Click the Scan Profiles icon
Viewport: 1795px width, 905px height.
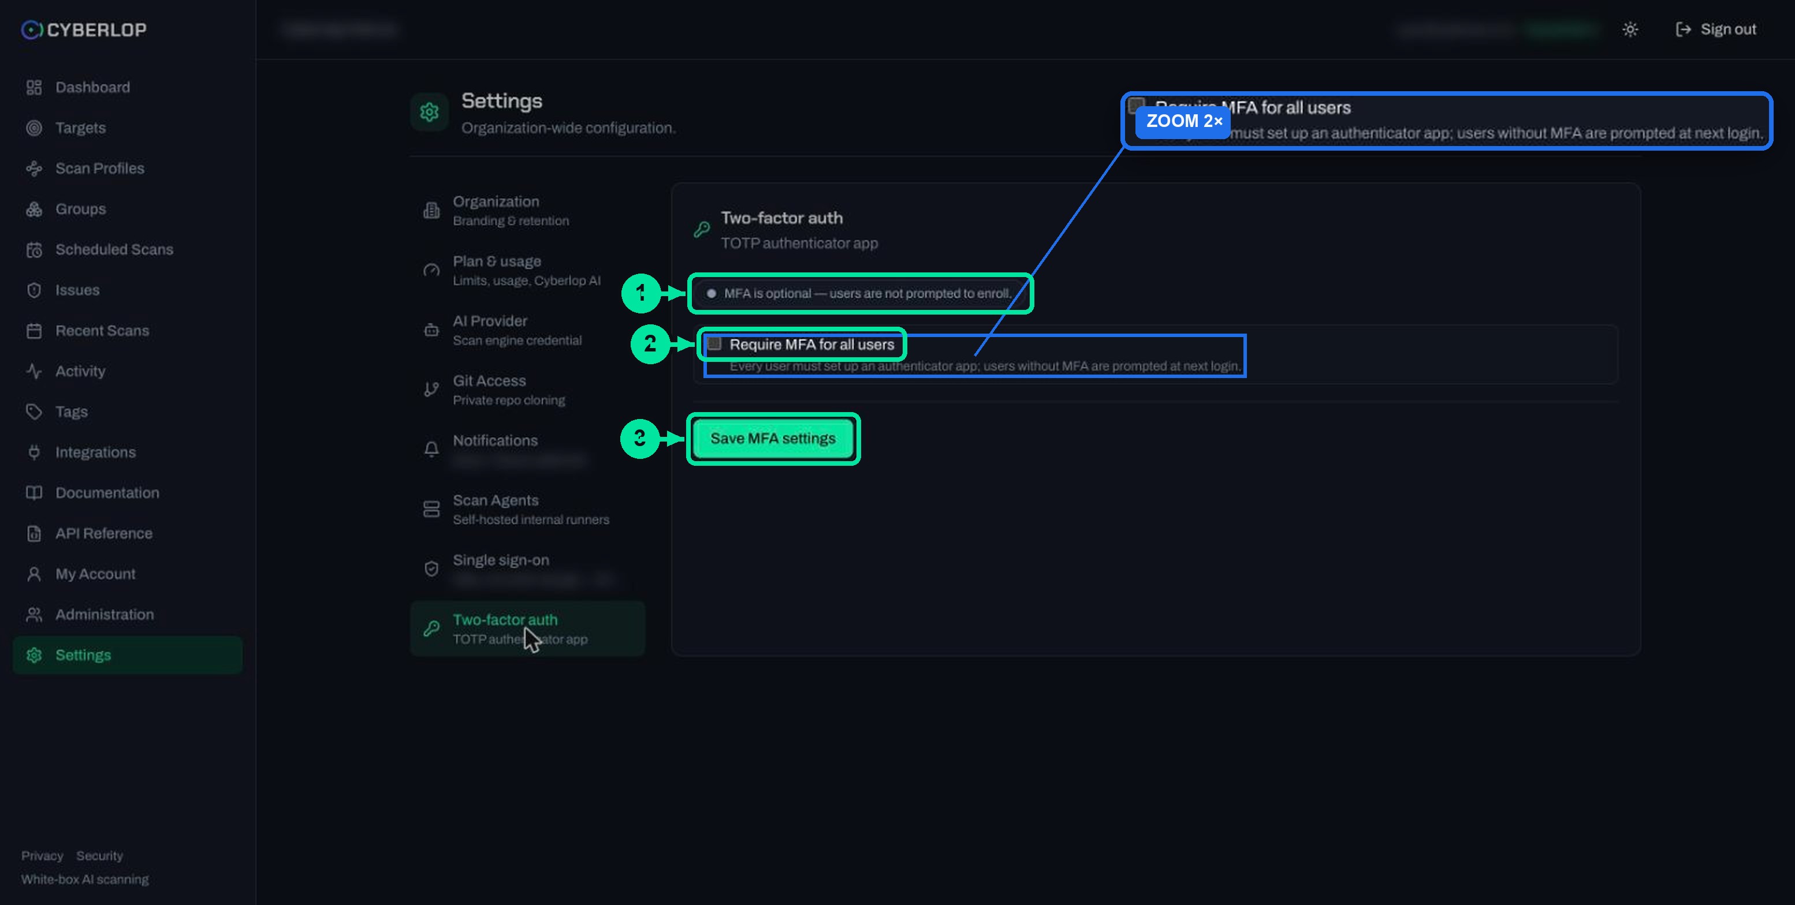point(33,169)
